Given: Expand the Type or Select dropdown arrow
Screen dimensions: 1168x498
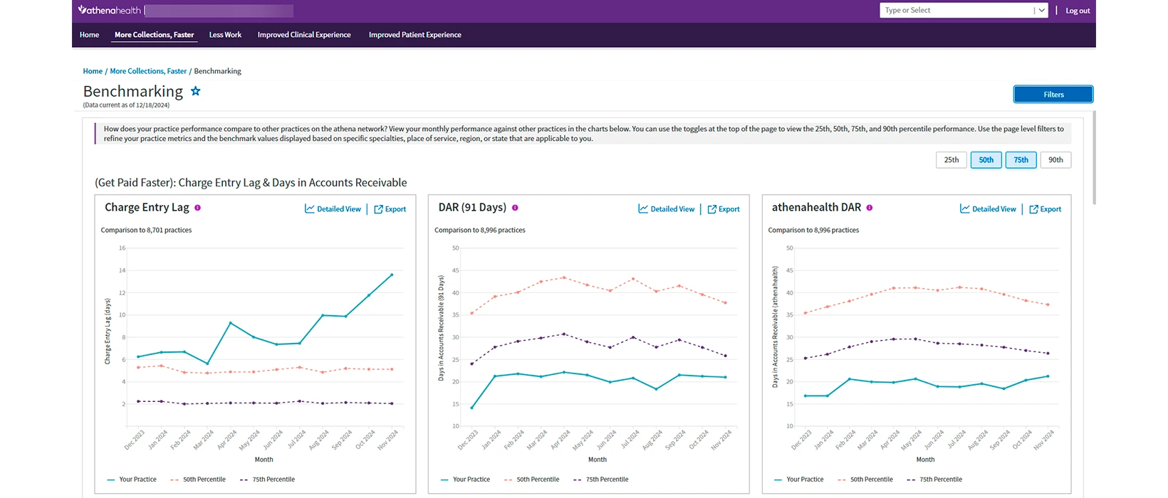Looking at the screenshot, I should 1041,10.
